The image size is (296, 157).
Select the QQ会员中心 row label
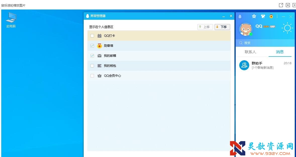click(x=113, y=76)
